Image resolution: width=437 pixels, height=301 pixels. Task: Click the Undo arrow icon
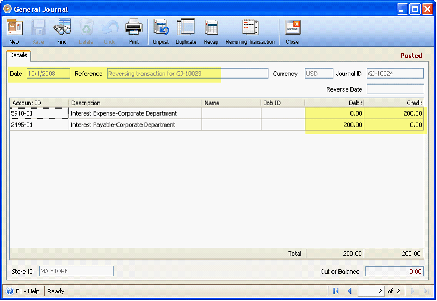tap(110, 28)
